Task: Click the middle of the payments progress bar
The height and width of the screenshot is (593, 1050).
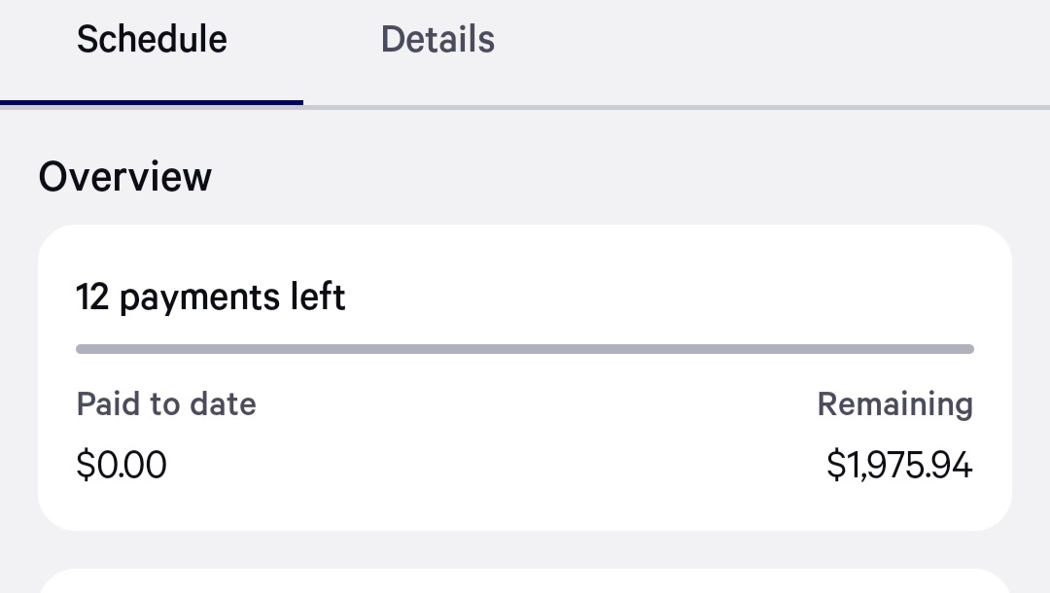Action: [525, 349]
